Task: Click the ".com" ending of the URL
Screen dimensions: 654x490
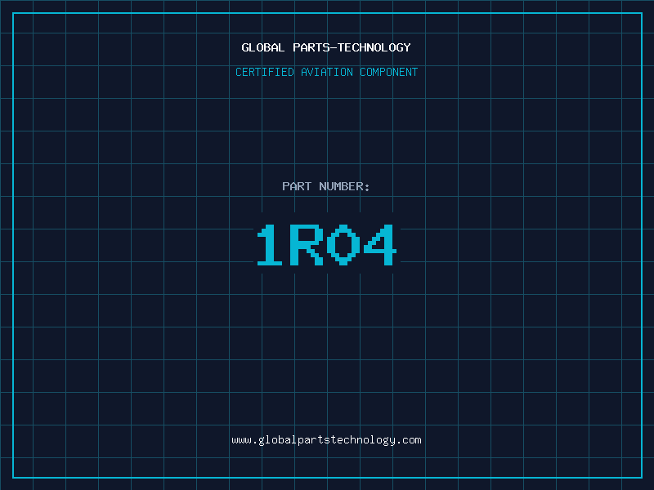Action: [x=409, y=440]
